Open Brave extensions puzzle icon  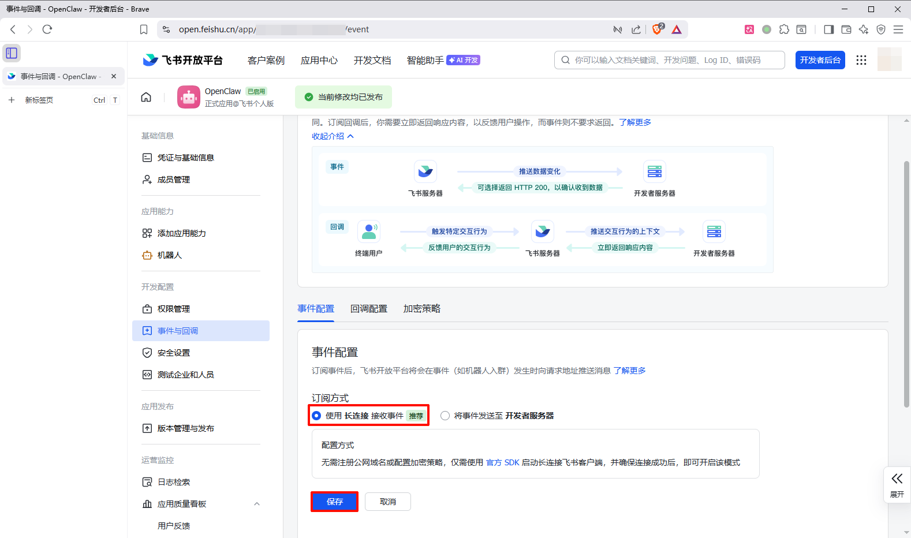coord(784,29)
